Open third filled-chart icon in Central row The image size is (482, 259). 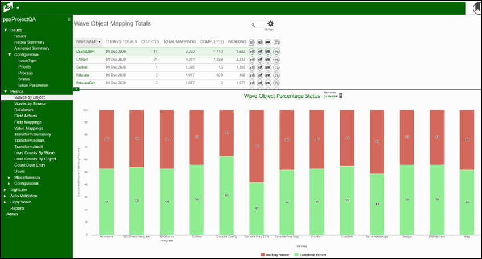tap(268, 67)
